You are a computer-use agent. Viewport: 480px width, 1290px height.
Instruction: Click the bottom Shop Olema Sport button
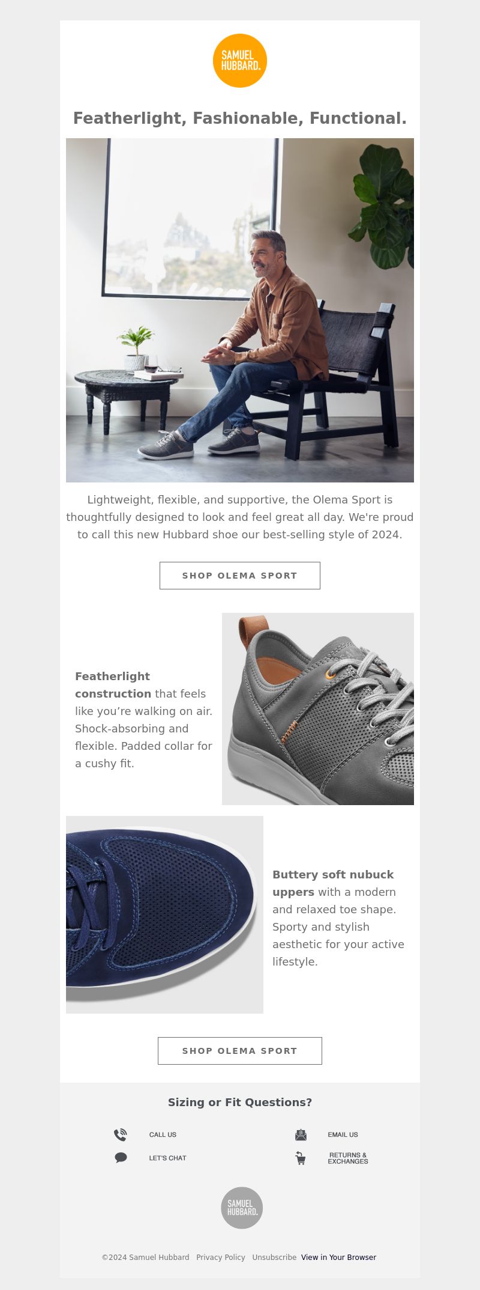(x=240, y=1051)
